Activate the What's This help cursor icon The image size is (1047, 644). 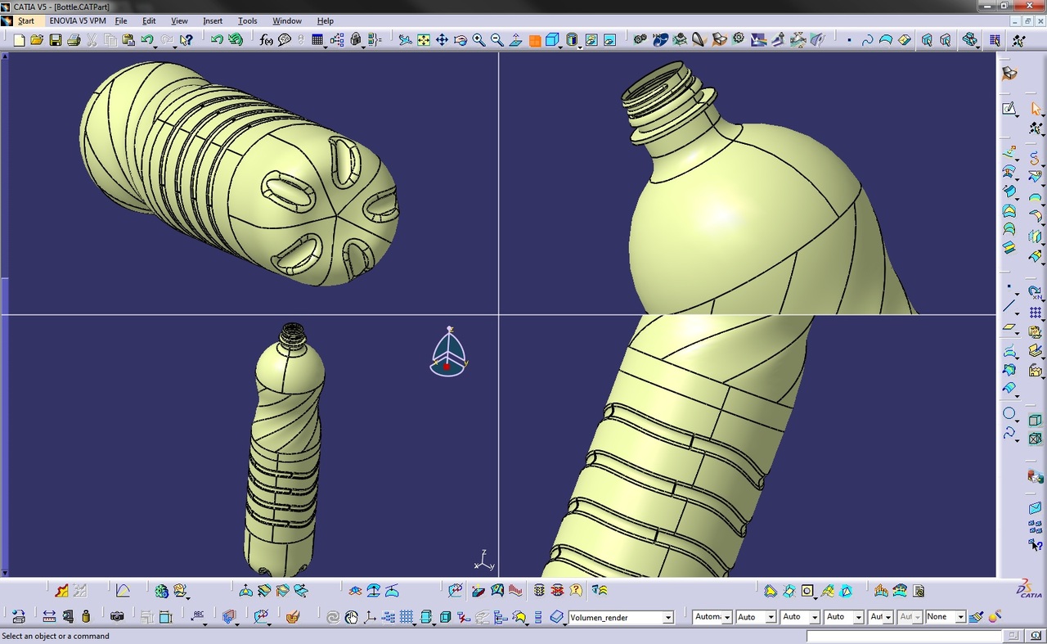click(186, 39)
